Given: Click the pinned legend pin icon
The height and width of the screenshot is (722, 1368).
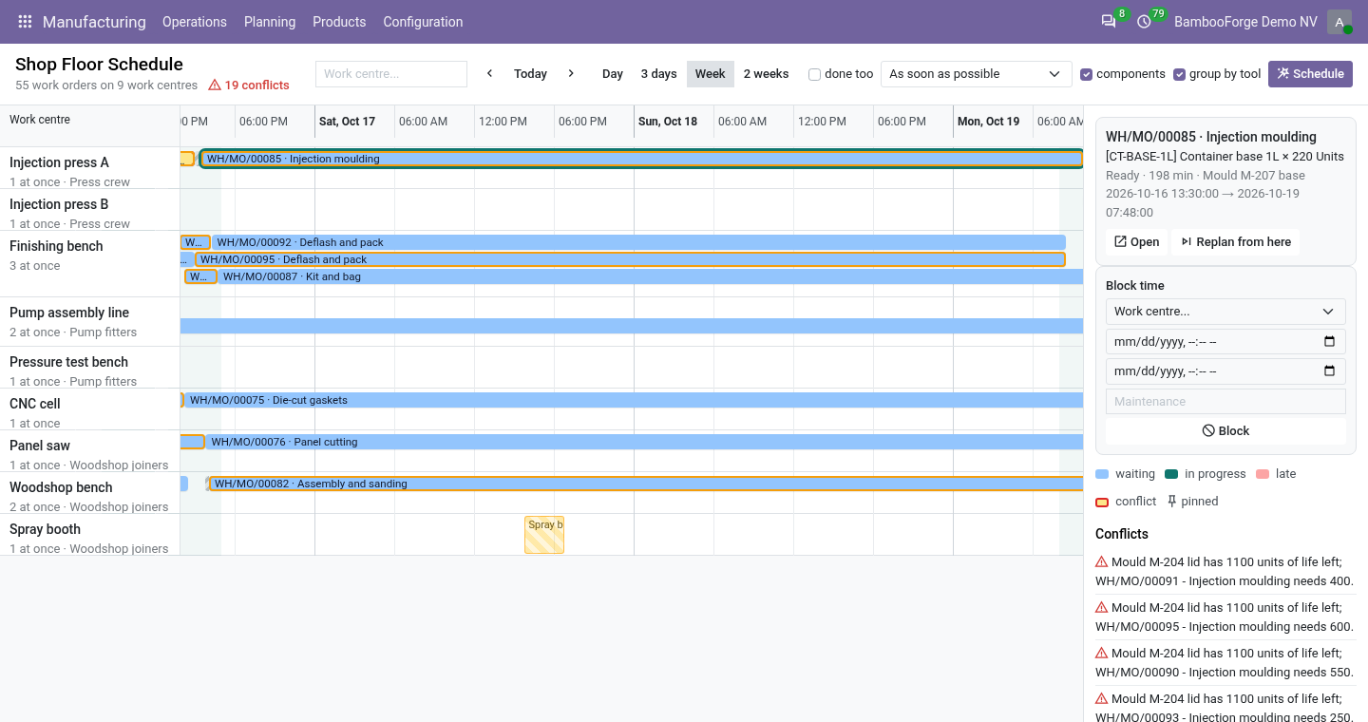Looking at the screenshot, I should [1172, 501].
